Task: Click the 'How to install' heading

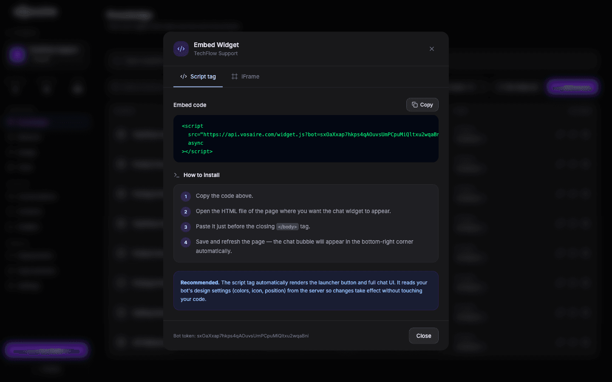Action: 201,175
